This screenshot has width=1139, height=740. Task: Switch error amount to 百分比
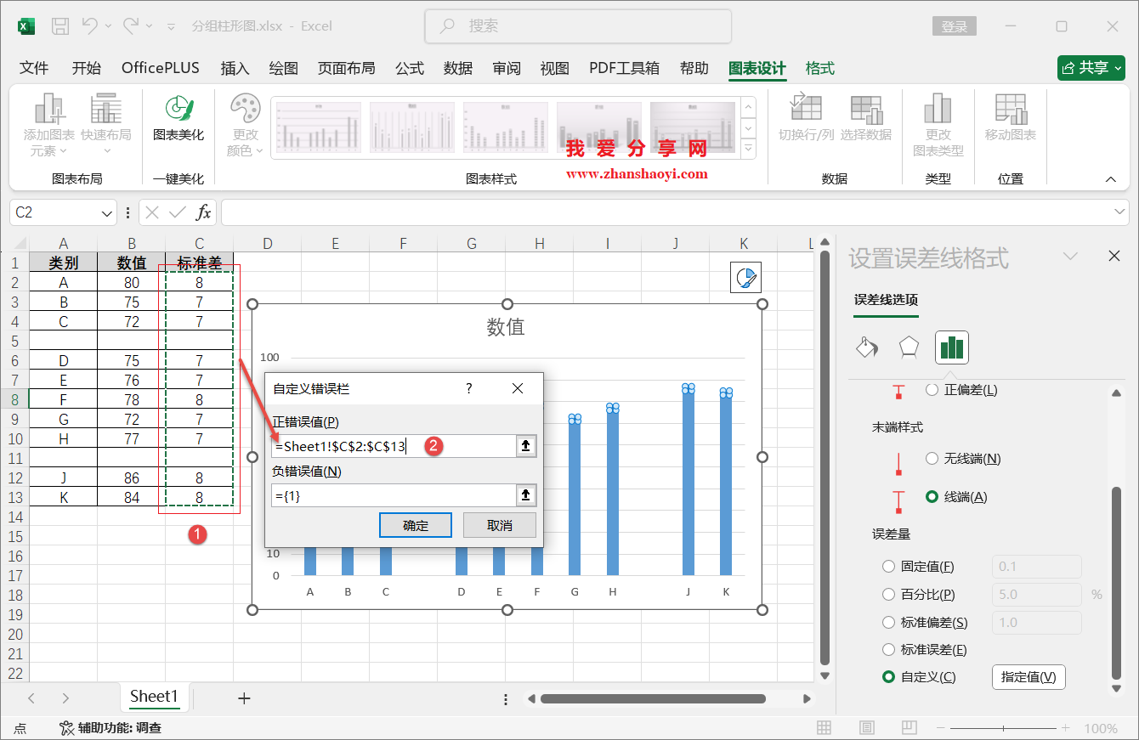(x=888, y=594)
